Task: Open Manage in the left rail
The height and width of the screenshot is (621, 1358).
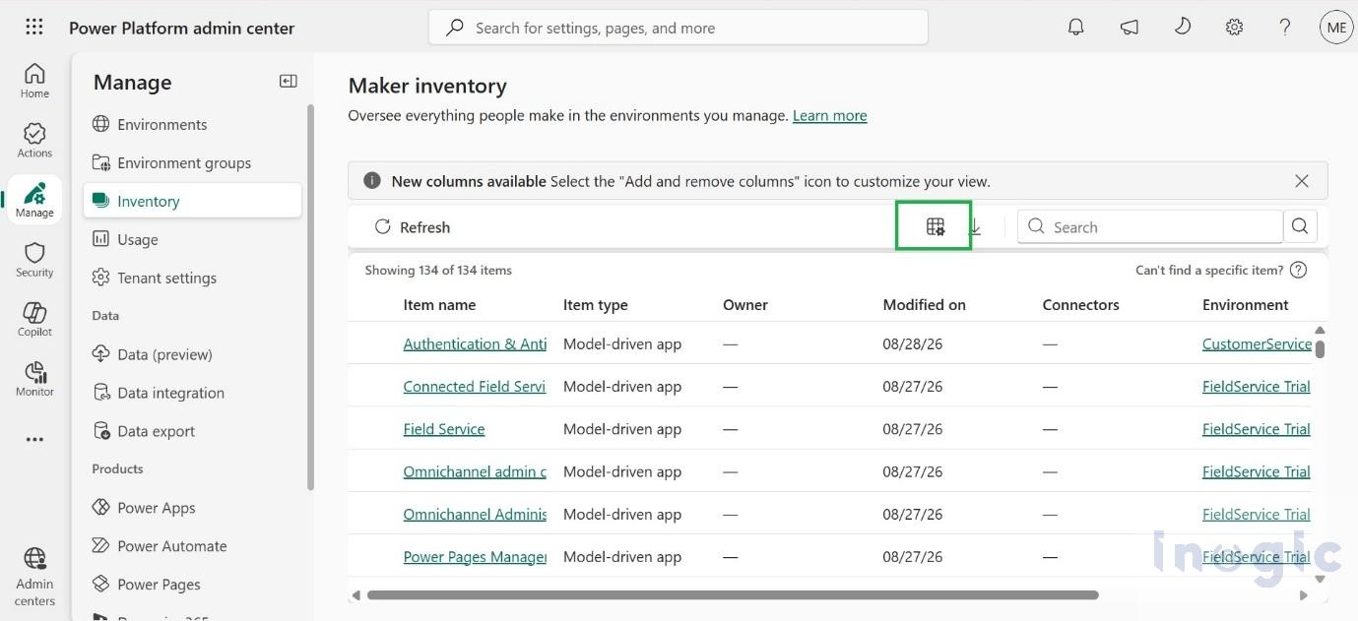Action: tap(34, 200)
